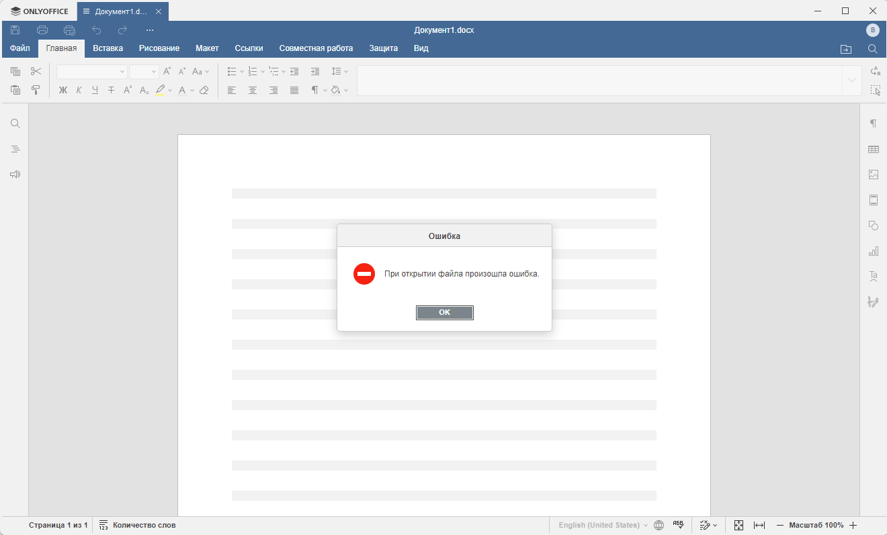Toggle underline Ч formatting
This screenshot has width=887, height=535.
[95, 90]
